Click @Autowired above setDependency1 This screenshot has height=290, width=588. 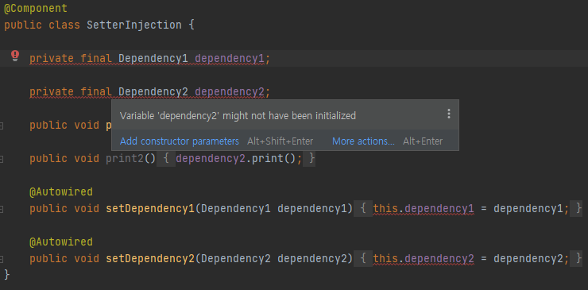(x=61, y=192)
